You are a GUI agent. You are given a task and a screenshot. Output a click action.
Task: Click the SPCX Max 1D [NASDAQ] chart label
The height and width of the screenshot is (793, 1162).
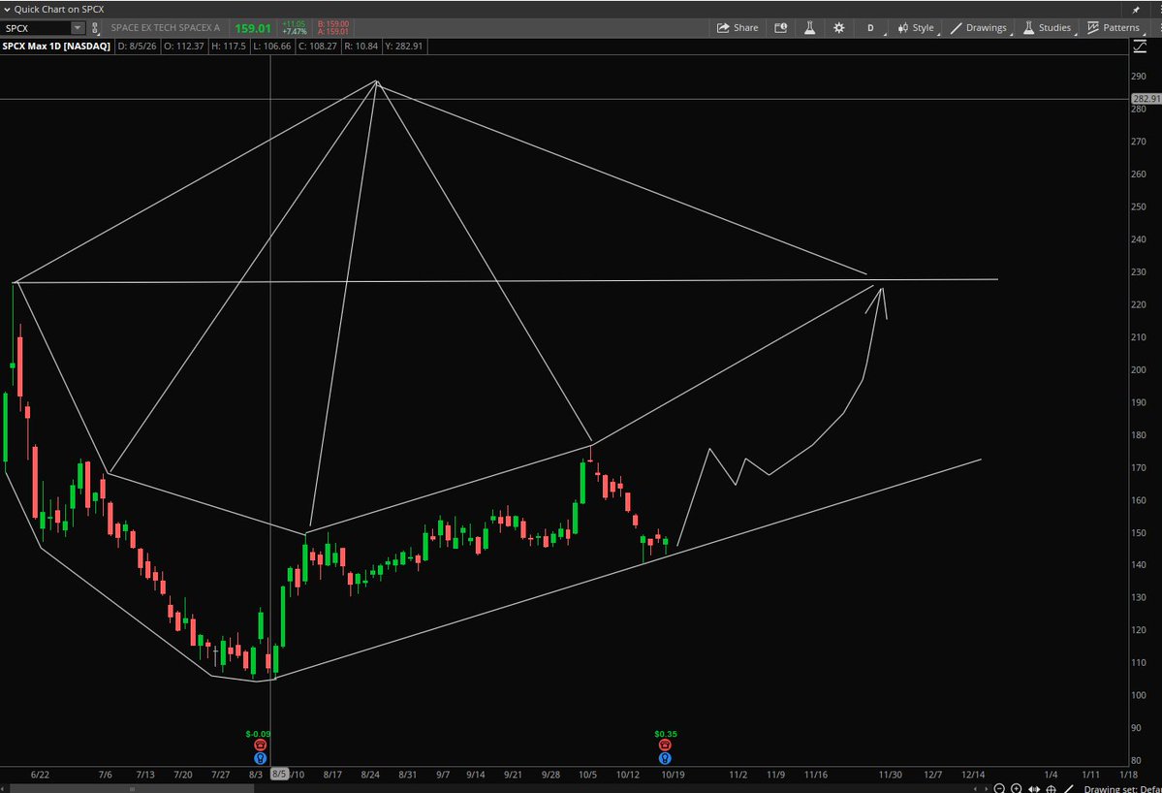pyautogui.click(x=56, y=46)
